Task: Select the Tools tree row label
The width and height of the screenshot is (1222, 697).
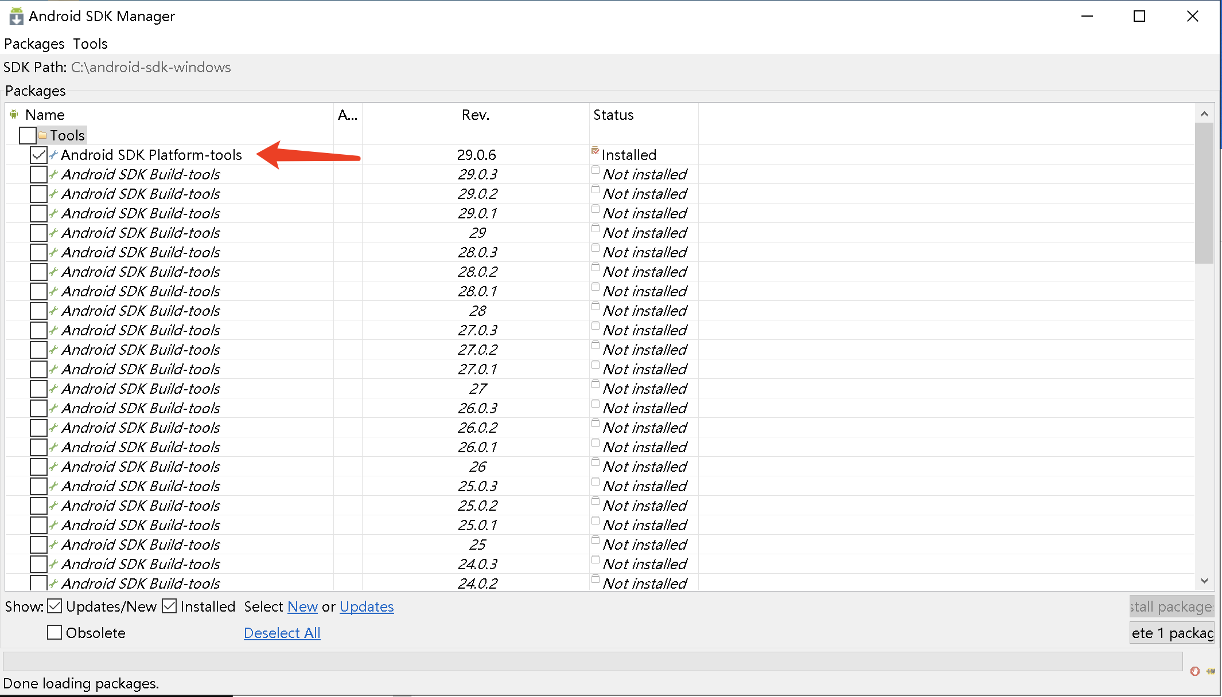Action: point(67,135)
